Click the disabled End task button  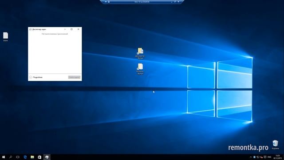tap(74, 77)
